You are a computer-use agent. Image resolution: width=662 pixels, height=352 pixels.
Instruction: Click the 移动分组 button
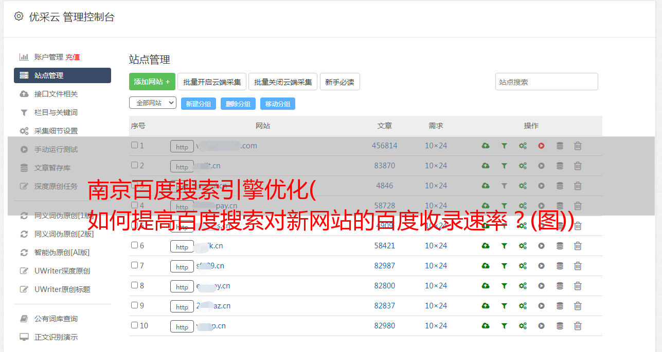click(278, 104)
